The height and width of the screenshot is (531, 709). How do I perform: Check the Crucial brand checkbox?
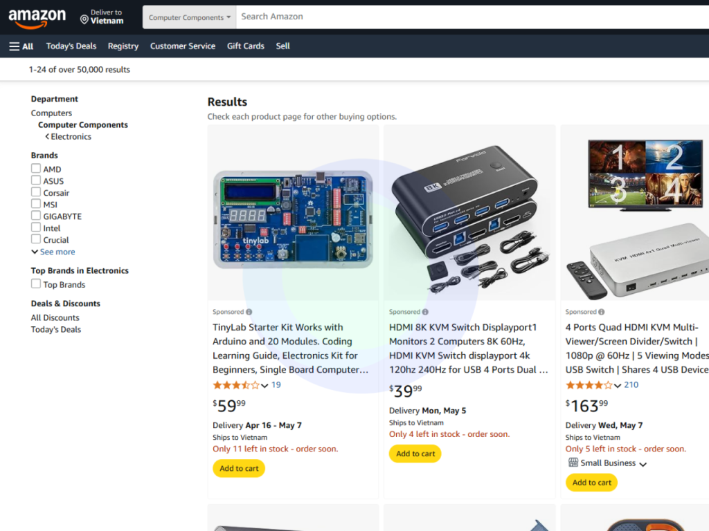tap(36, 239)
